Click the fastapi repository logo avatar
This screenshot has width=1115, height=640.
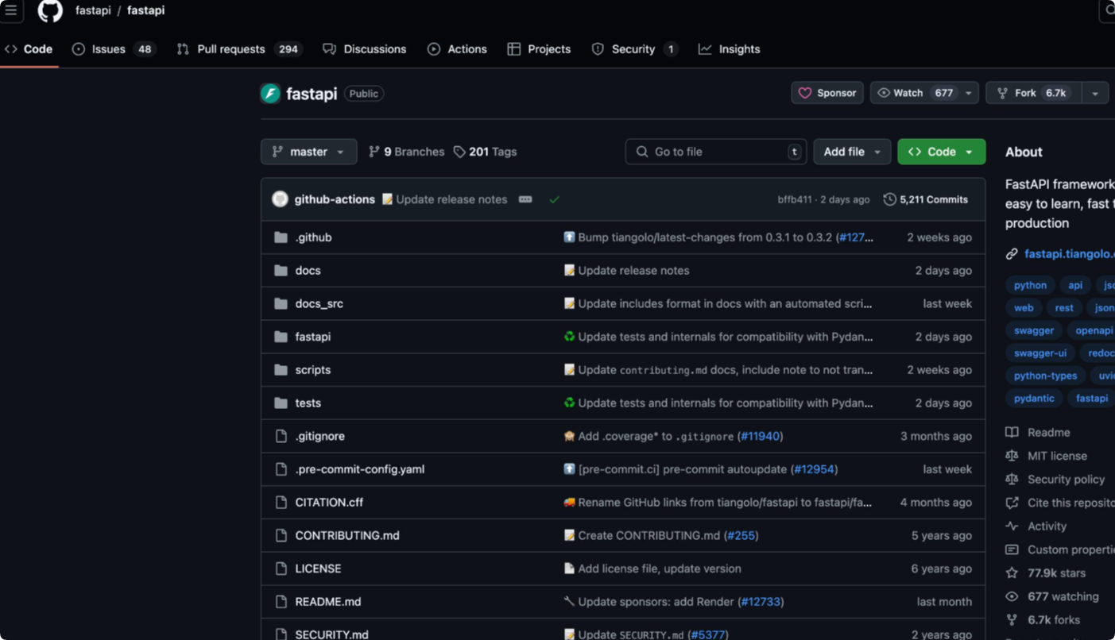coord(270,94)
